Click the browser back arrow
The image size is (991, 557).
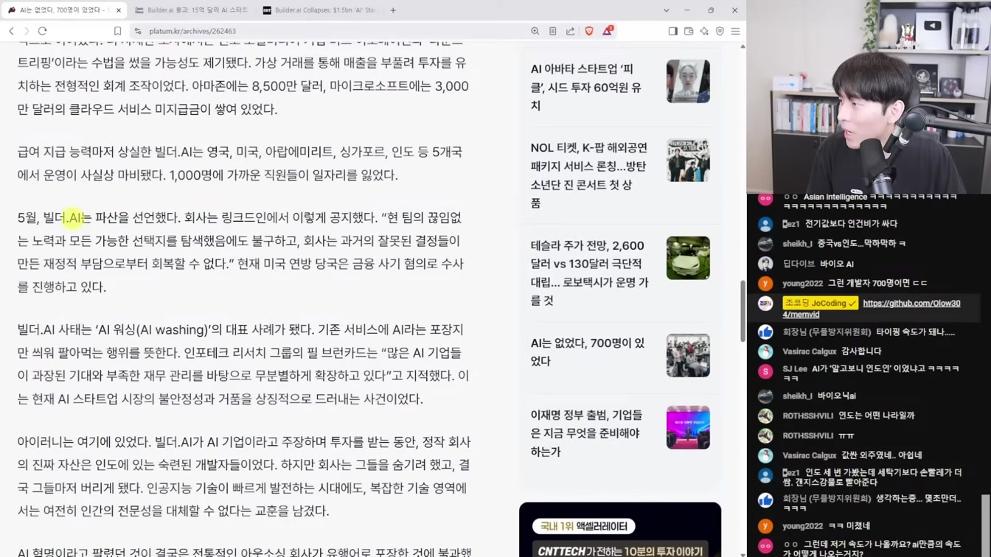pos(11,31)
